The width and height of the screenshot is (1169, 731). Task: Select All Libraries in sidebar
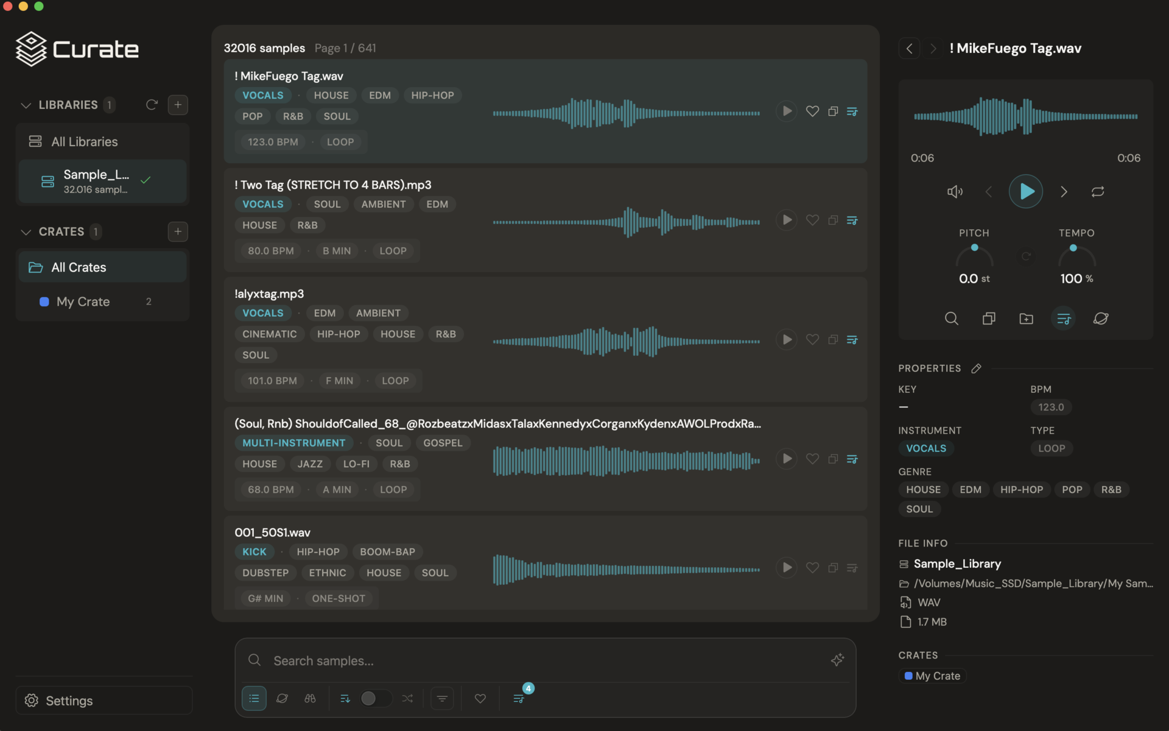(102, 141)
